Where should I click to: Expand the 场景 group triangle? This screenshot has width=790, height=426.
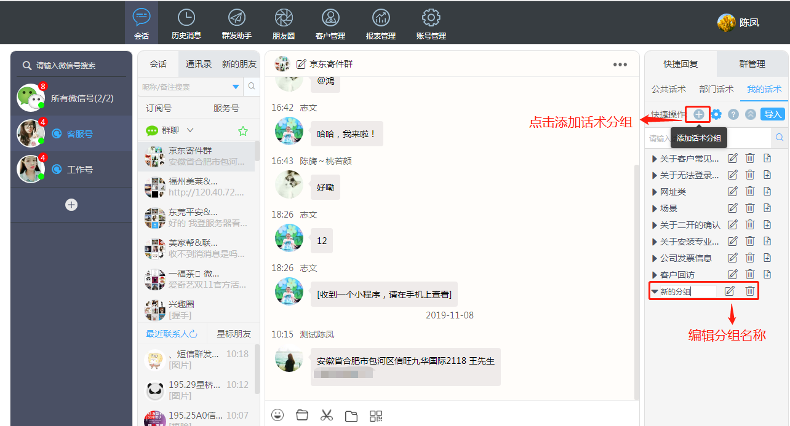coord(655,208)
